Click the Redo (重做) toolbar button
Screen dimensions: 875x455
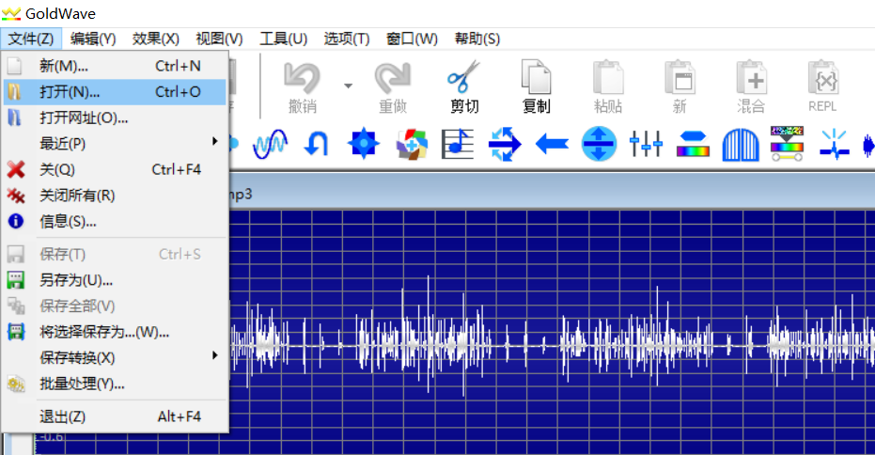392,87
